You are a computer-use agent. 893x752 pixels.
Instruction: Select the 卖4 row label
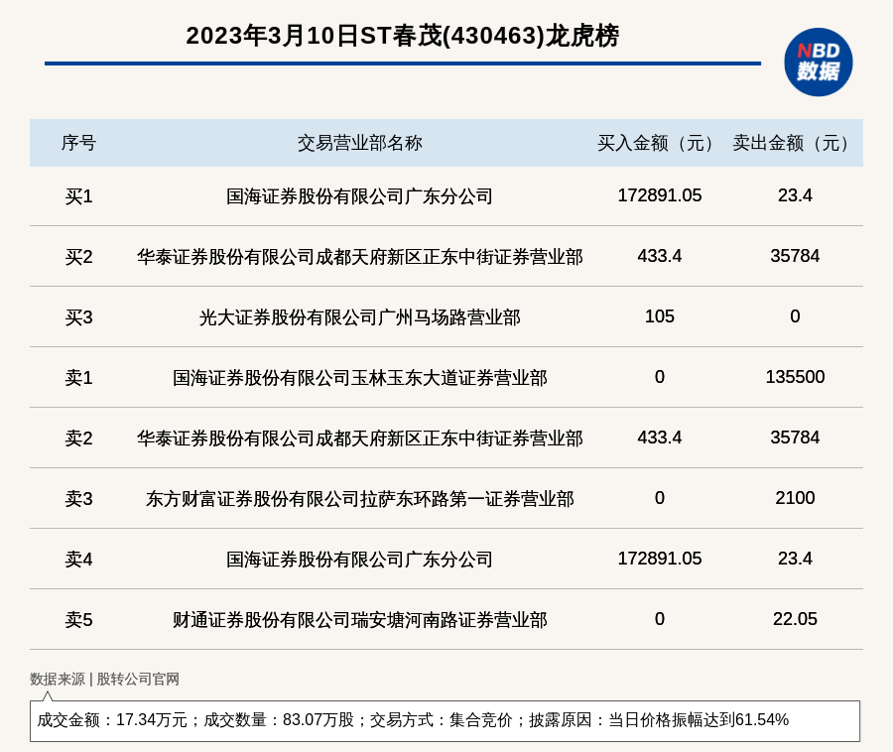coord(78,559)
